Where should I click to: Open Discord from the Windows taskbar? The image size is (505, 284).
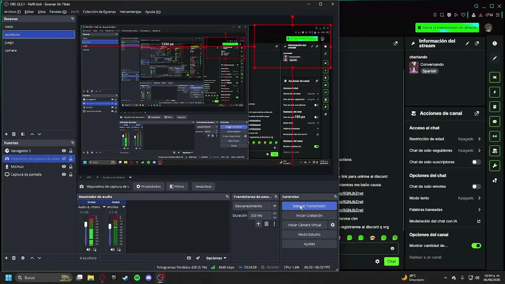[x=148, y=278]
